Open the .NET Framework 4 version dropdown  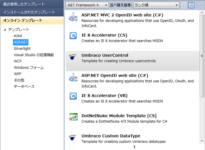tap(87, 5)
